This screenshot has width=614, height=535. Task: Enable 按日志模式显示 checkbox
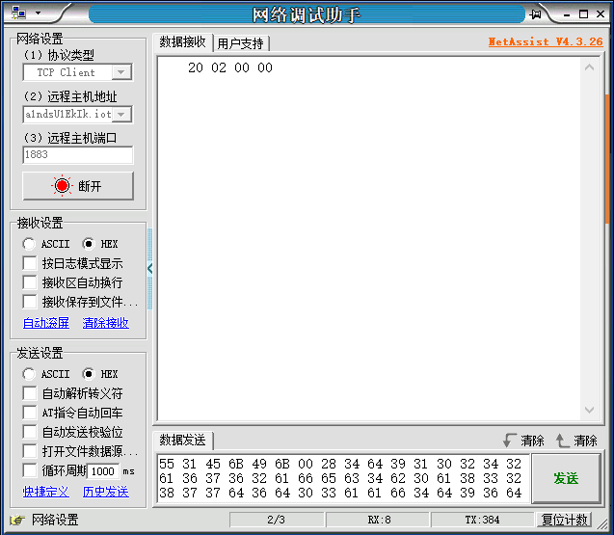tap(30, 263)
